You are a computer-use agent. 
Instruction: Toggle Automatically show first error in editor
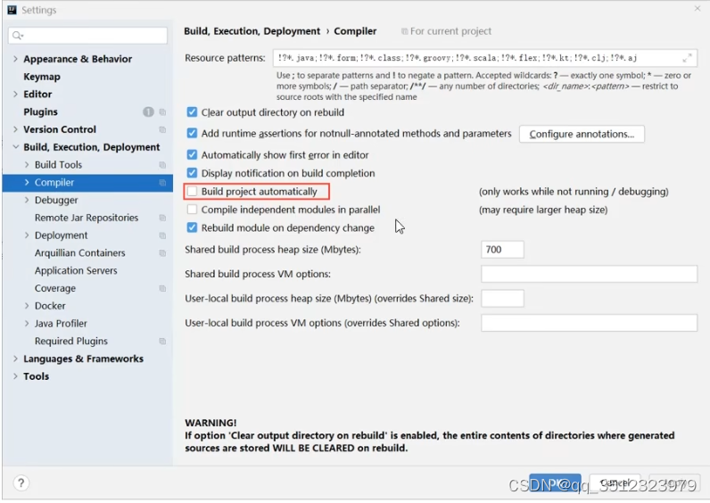tap(192, 155)
